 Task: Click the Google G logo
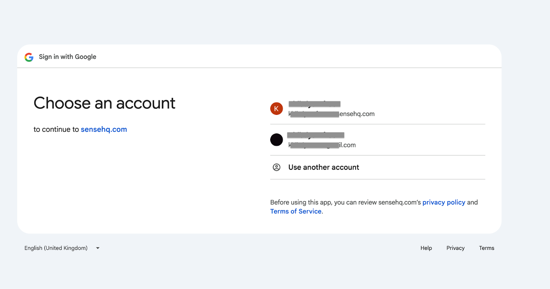coord(29,57)
